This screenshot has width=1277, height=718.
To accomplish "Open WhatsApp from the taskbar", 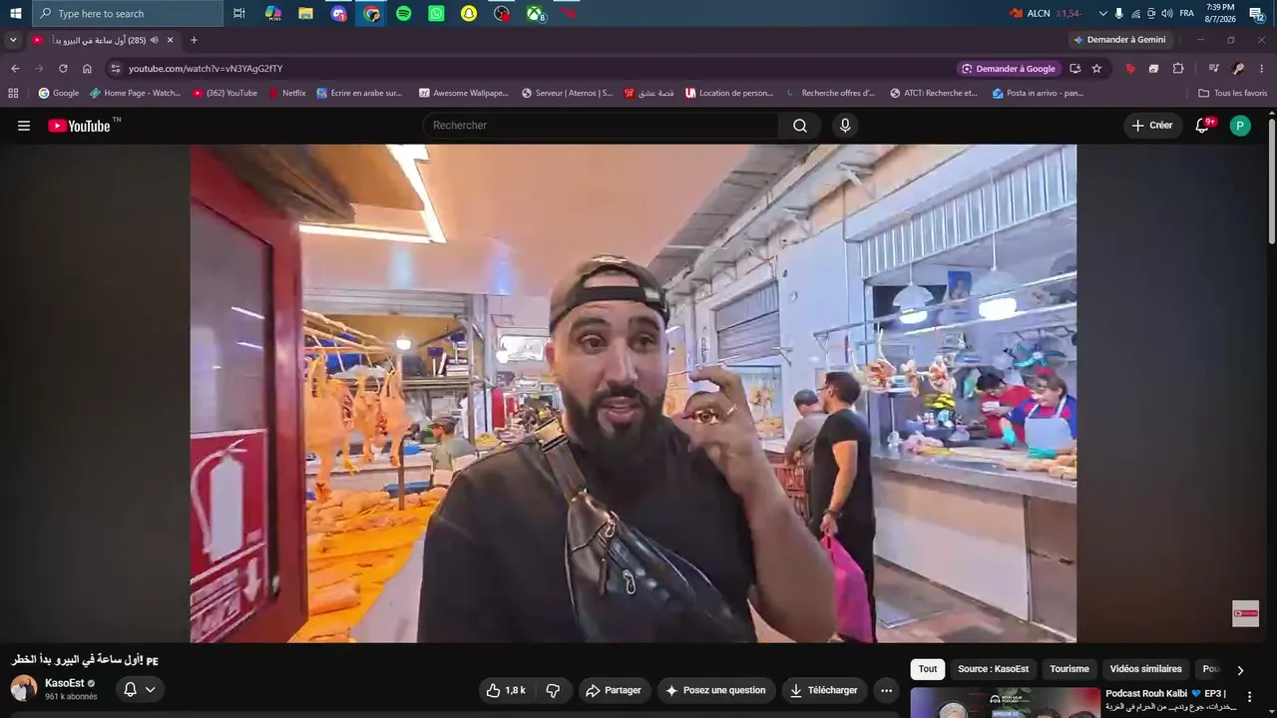I will 436,13.
